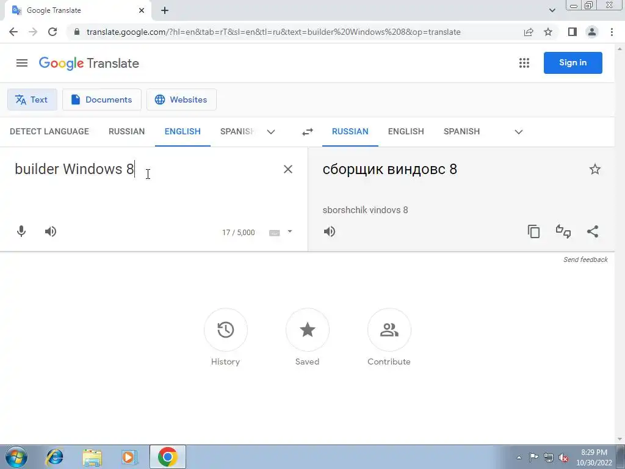Select Russian as target language
The height and width of the screenshot is (469, 625).
[x=350, y=132]
